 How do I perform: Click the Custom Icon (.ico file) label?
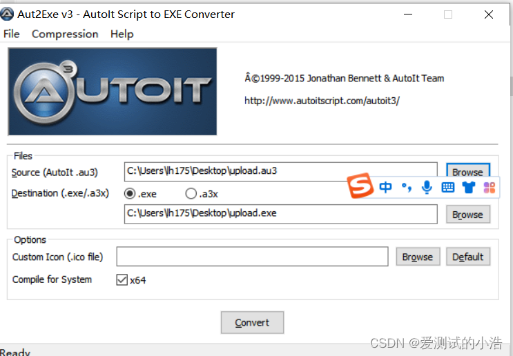click(x=57, y=257)
